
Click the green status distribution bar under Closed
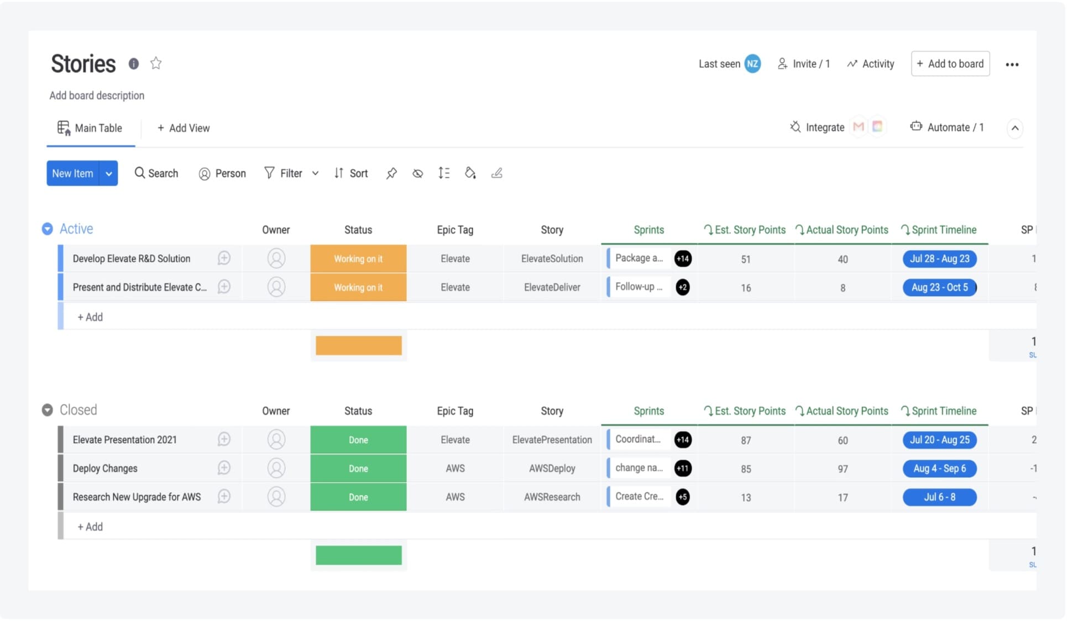[358, 555]
